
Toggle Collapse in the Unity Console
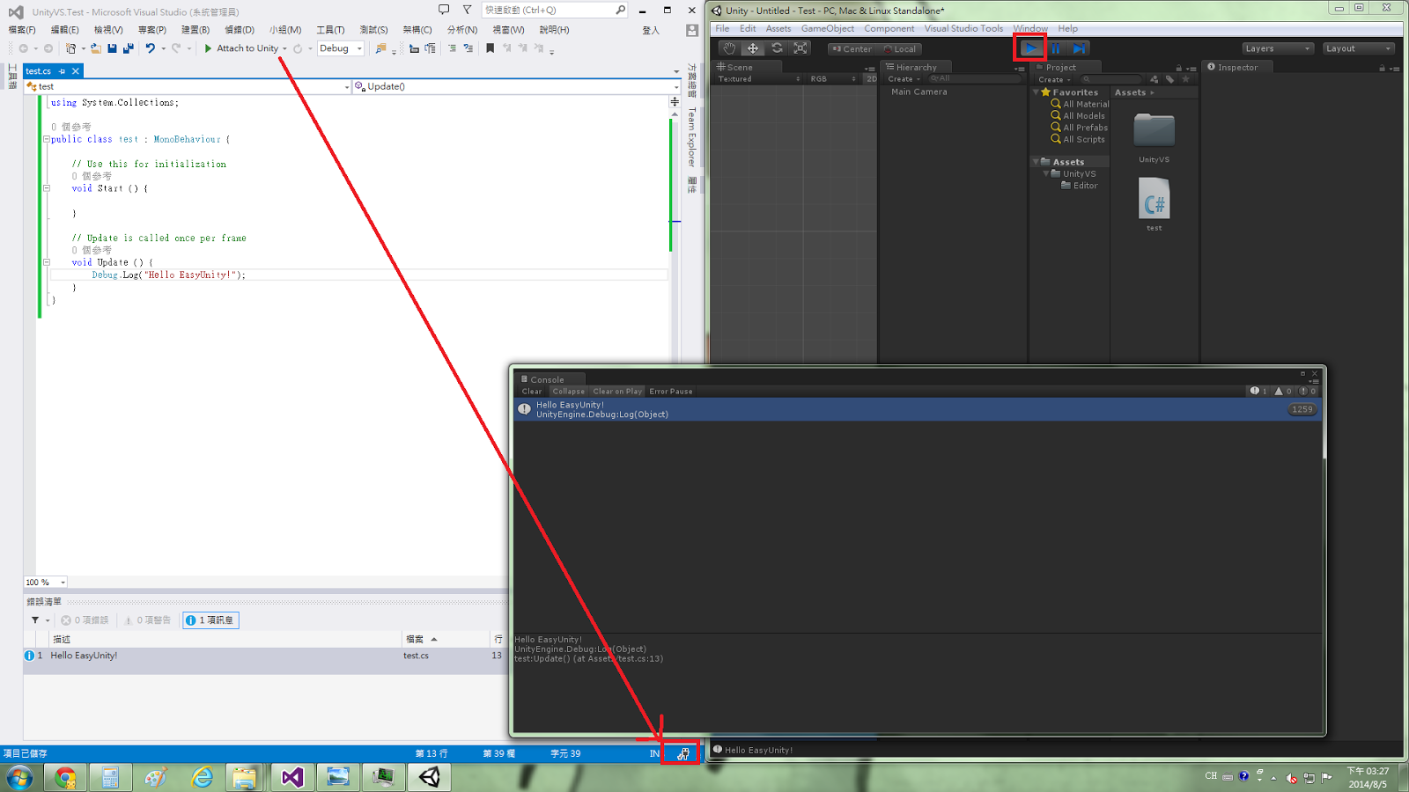pyautogui.click(x=568, y=391)
